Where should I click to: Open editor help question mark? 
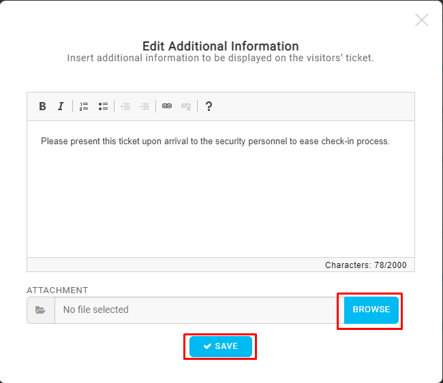pos(209,106)
